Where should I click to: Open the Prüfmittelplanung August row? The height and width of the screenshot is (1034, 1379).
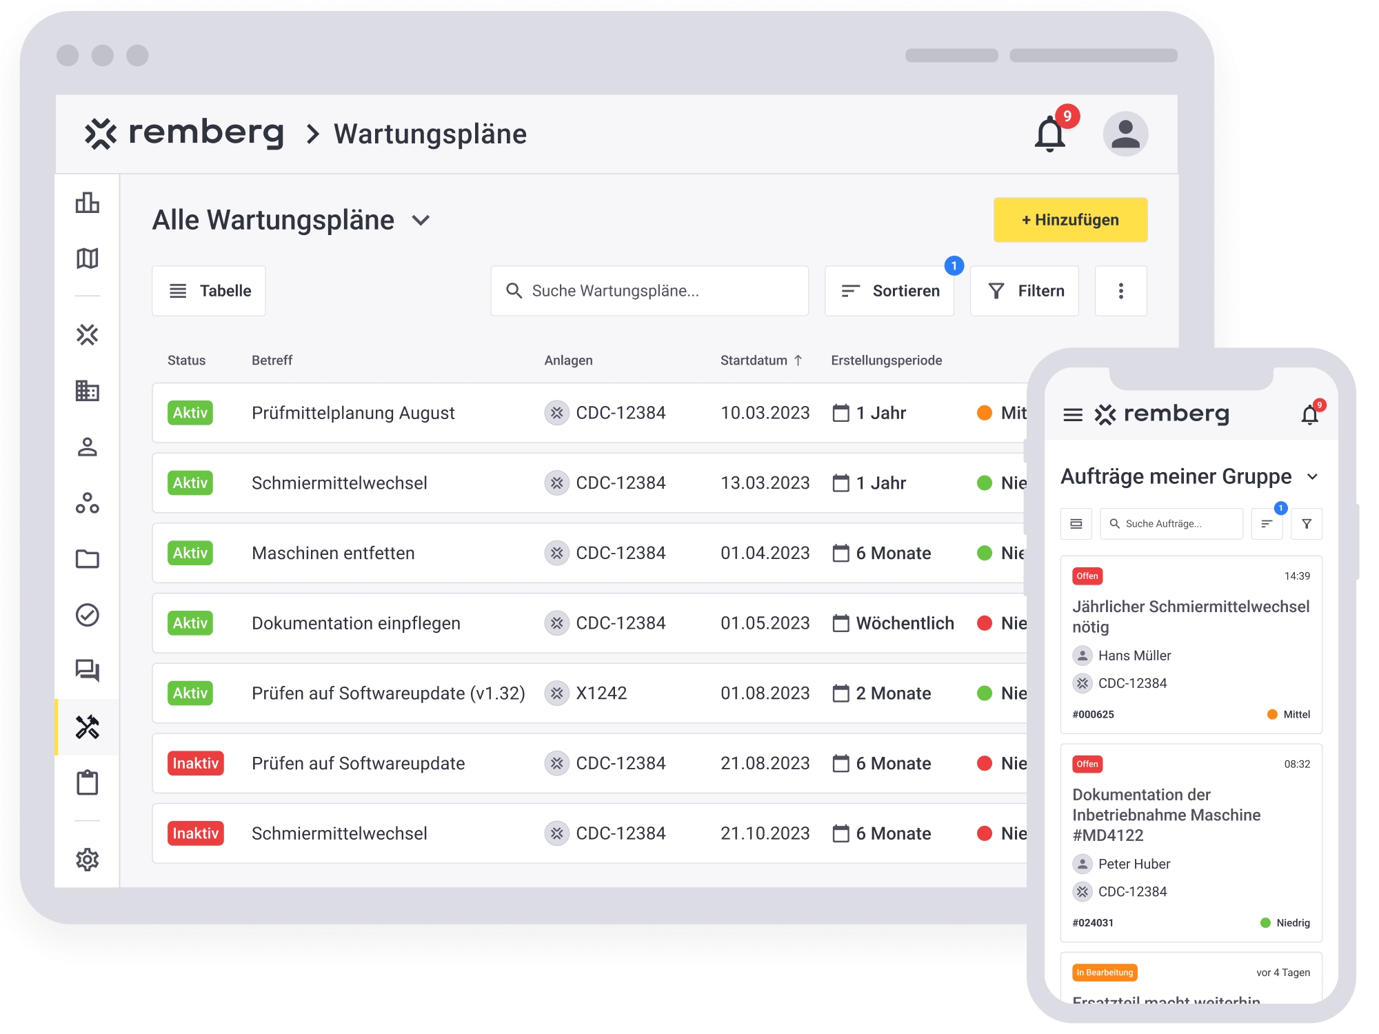click(353, 413)
